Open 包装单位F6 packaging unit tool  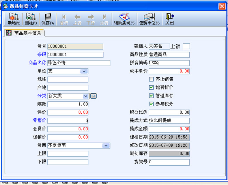click(149, 19)
